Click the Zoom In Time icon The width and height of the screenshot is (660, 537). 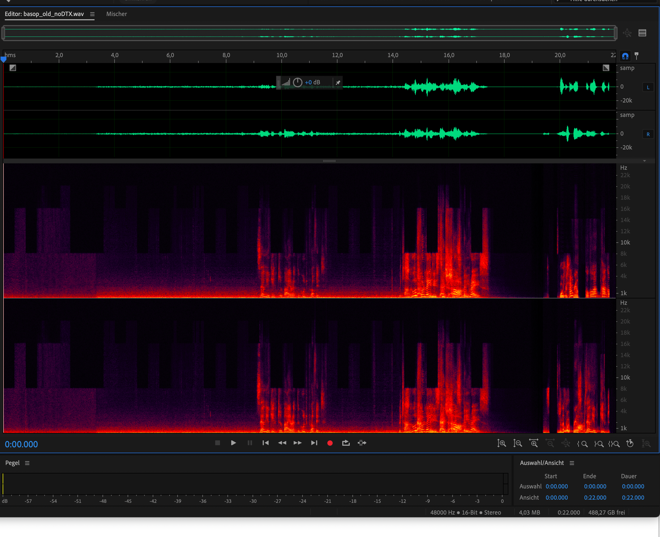pos(533,443)
